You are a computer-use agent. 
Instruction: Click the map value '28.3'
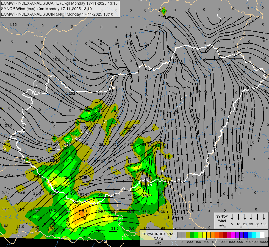click(x=37, y=193)
